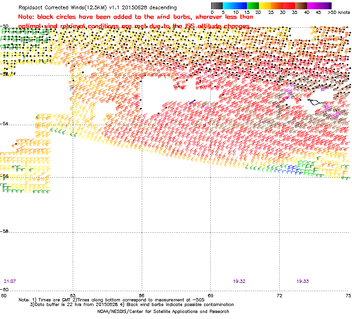This screenshot has height=319, width=352.
Task: Click the black island outline on the map
Action: [315, 102]
